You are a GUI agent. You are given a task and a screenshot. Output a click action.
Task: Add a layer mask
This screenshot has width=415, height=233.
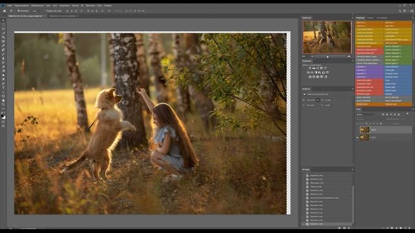tap(392, 228)
